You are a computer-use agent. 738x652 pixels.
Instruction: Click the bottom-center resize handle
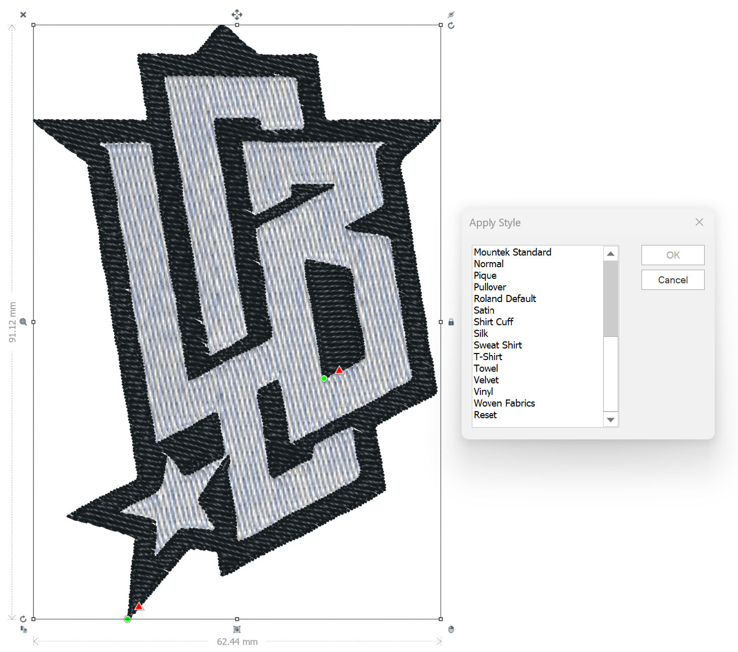point(237,619)
